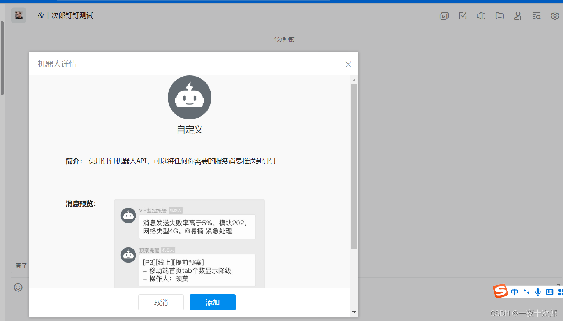The width and height of the screenshot is (563, 321).
Task: Click the 圈子 button above the input area
Action: coord(21,266)
